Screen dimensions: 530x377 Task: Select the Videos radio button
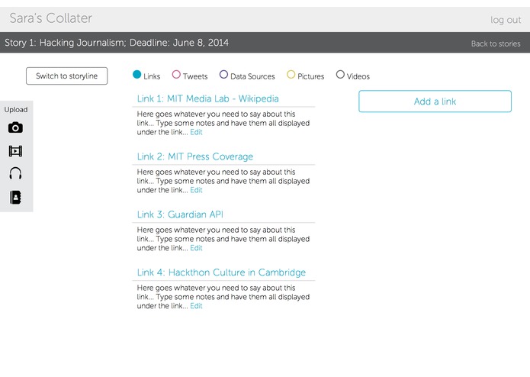pos(340,74)
